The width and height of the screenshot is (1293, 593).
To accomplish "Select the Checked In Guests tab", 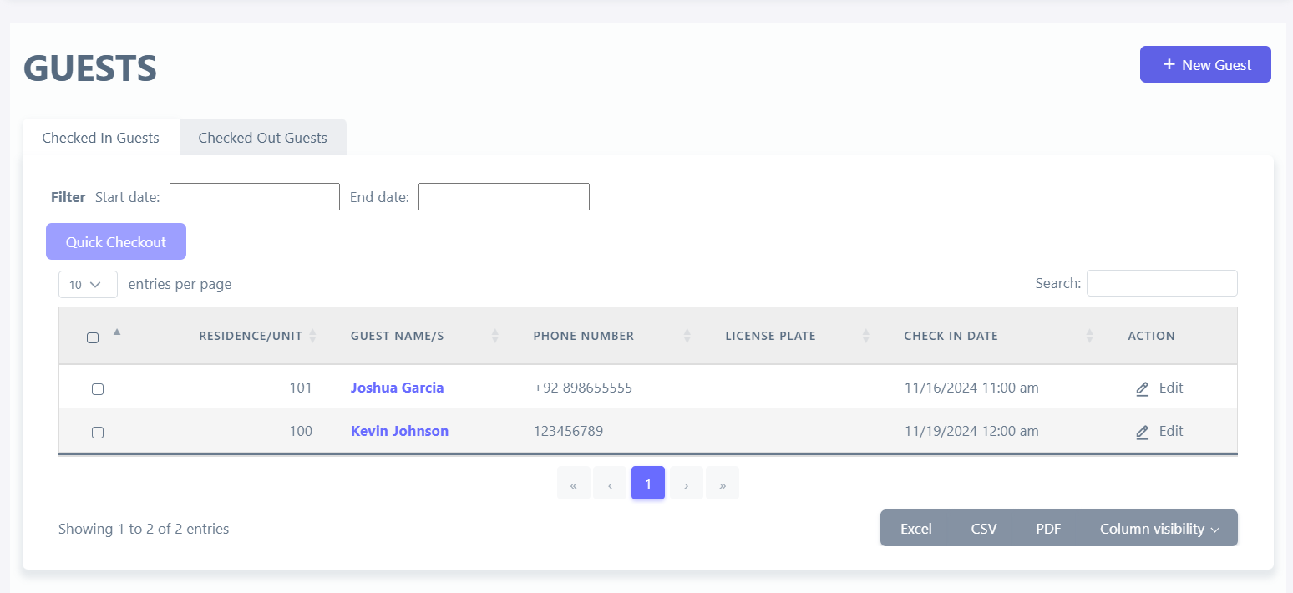I will [100, 138].
